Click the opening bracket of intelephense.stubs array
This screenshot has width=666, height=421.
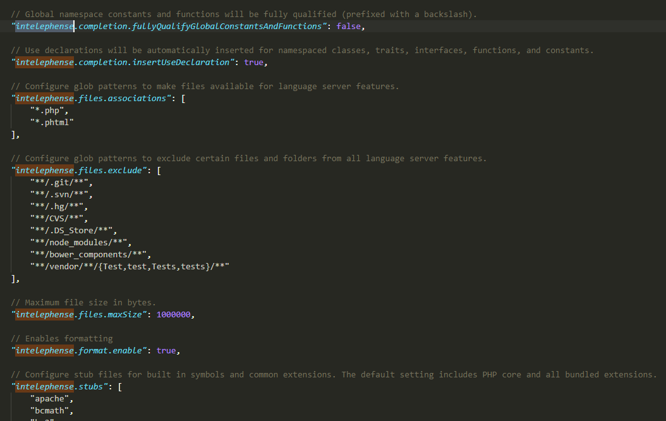tap(119, 386)
